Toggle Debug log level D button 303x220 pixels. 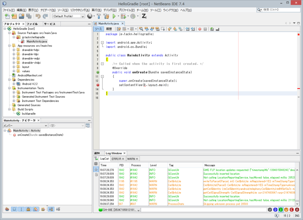275,209
